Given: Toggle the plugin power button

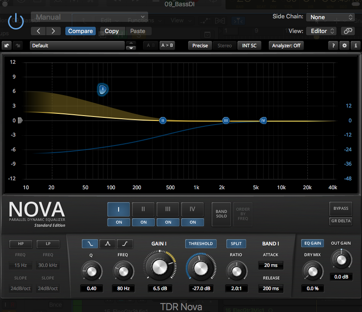Looking at the screenshot, I should [x=16, y=21].
